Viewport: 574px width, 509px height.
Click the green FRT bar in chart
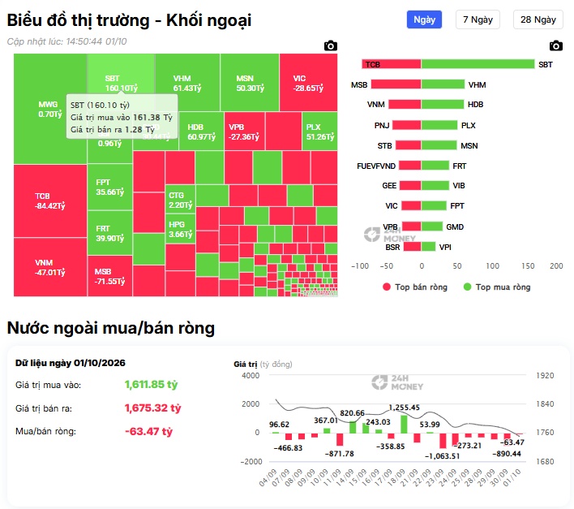pos(435,166)
